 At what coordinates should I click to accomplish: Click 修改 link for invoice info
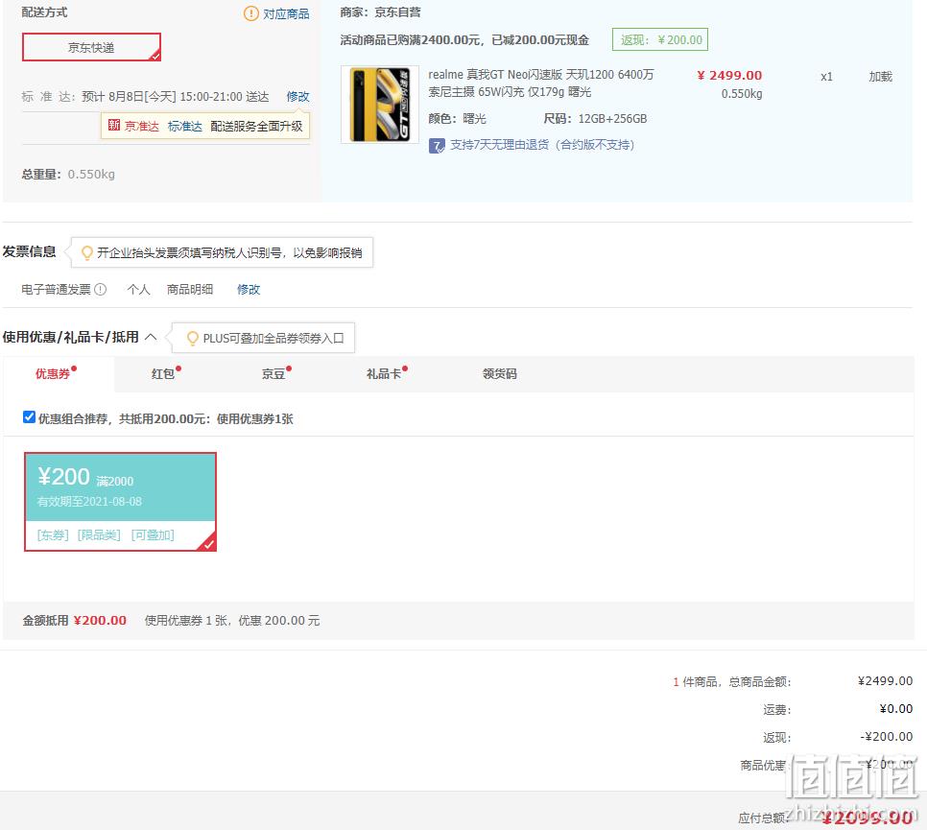pyautogui.click(x=249, y=289)
